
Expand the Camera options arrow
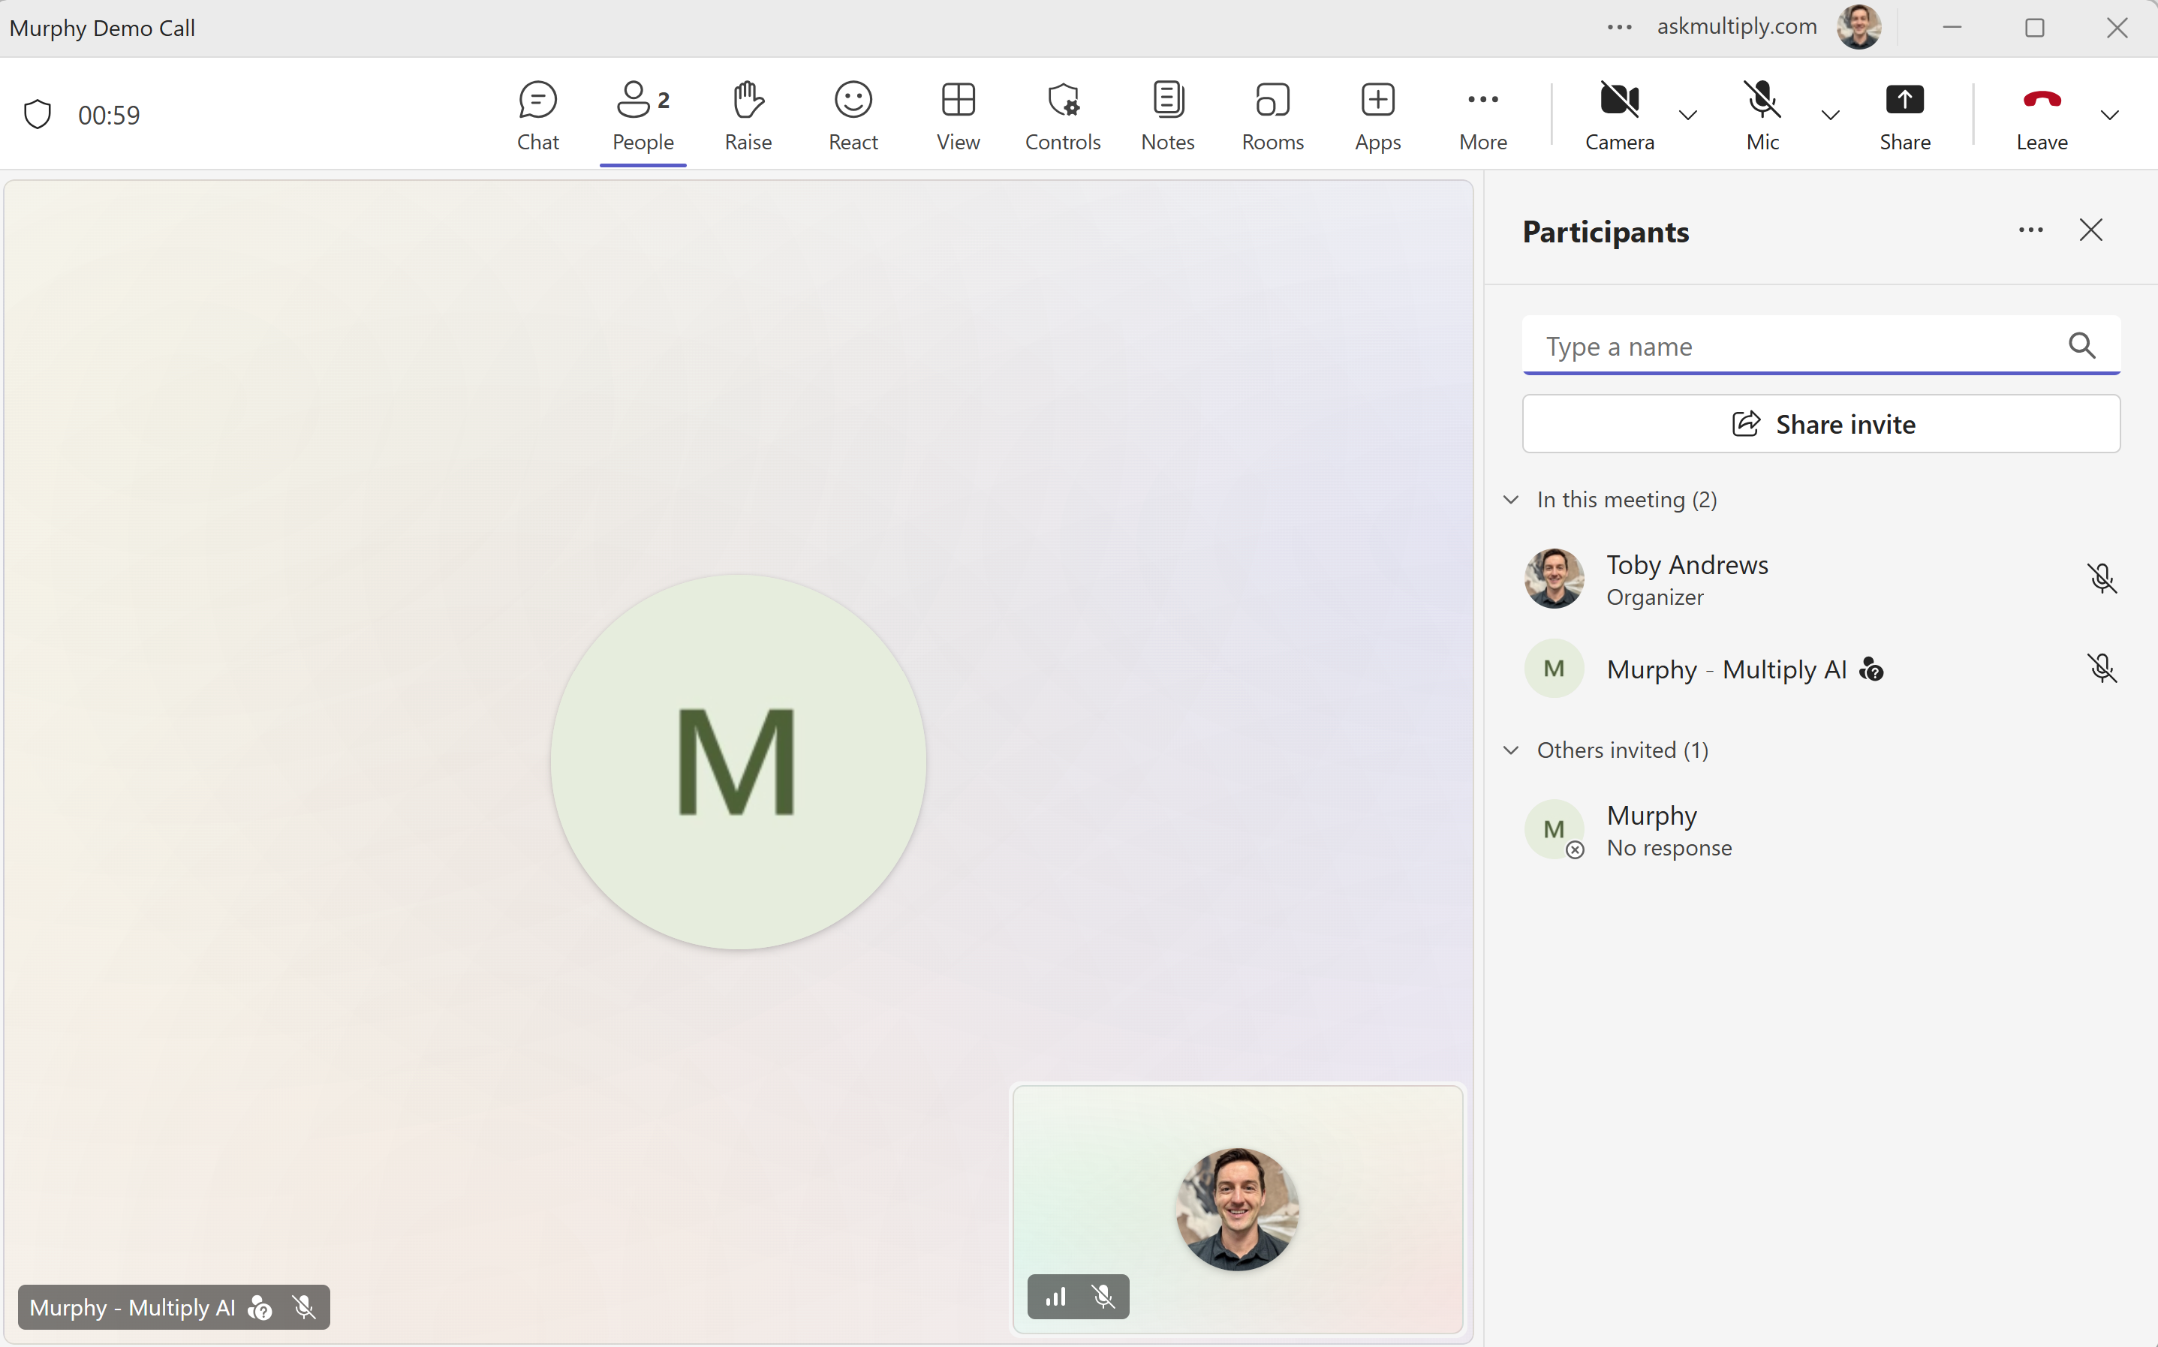tap(1687, 115)
